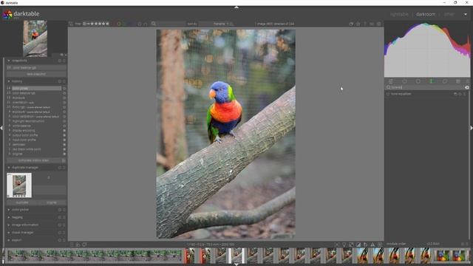Collapse the duplicate manager panel
Viewport: 473px width, 266px height.
click(9, 168)
